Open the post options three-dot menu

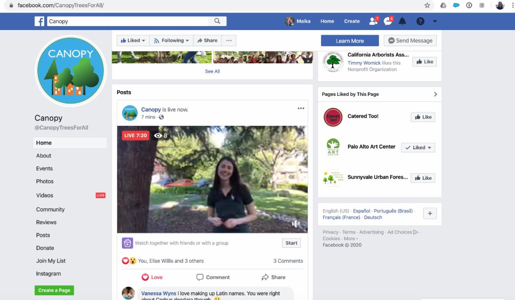(301, 108)
